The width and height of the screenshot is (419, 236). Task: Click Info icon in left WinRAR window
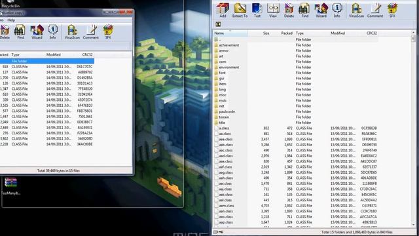click(52, 32)
